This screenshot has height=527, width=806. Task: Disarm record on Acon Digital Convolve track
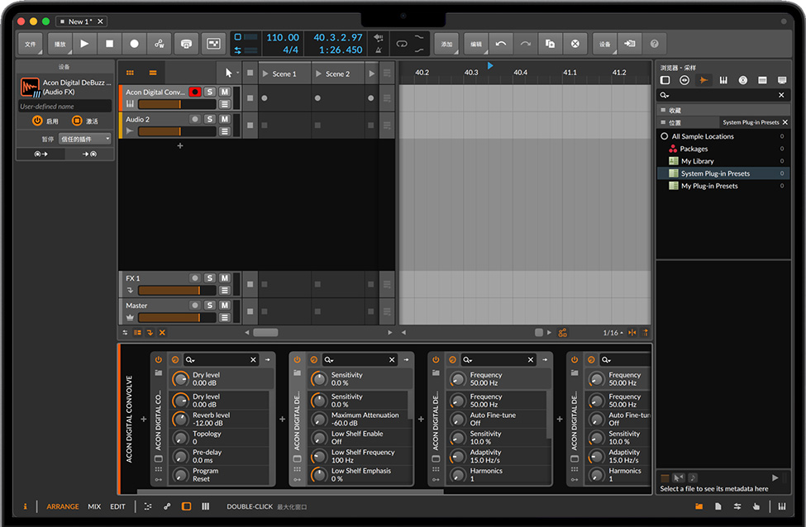point(195,92)
